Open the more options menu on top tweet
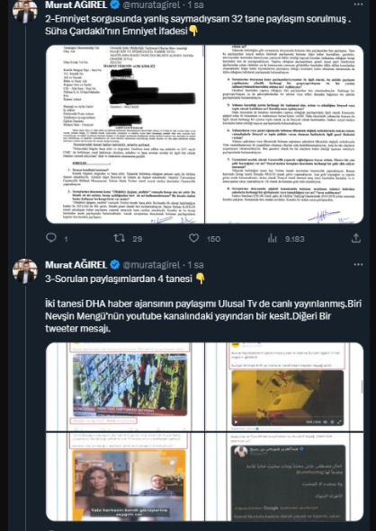Viewport: 376px width, 531px height. point(358,4)
